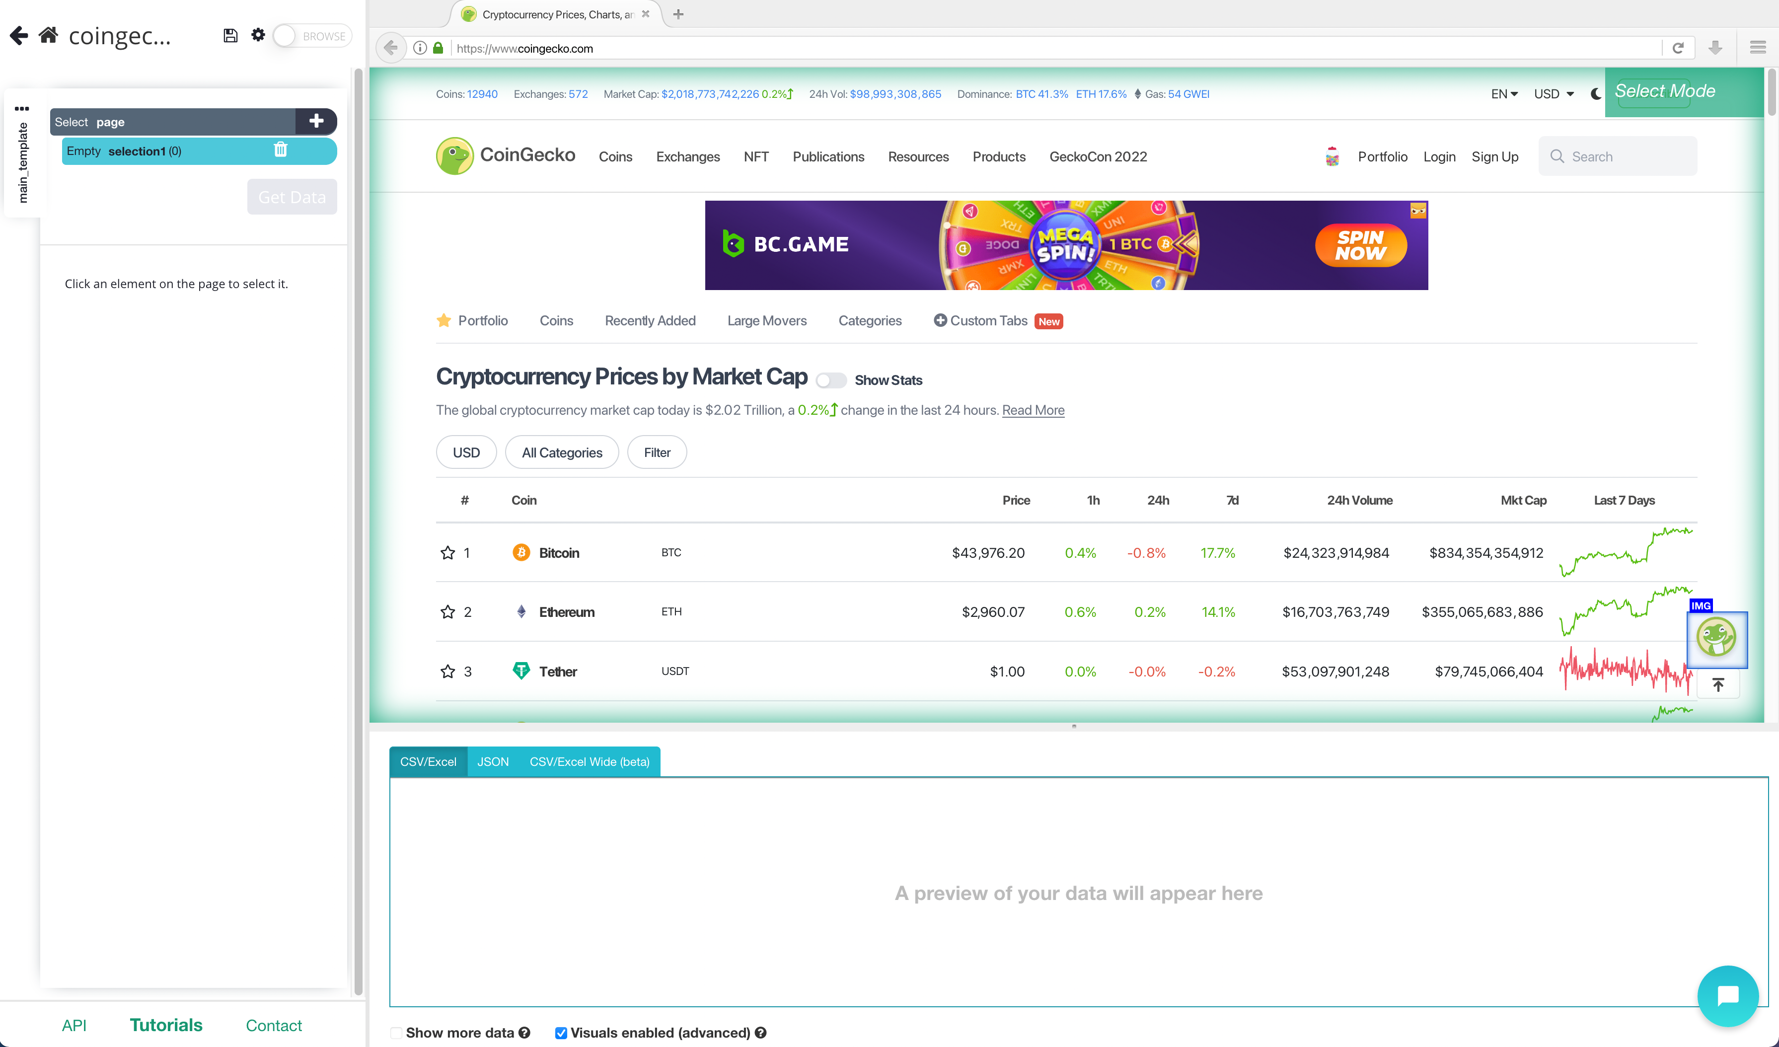Switch to the JSON tab

(492, 761)
